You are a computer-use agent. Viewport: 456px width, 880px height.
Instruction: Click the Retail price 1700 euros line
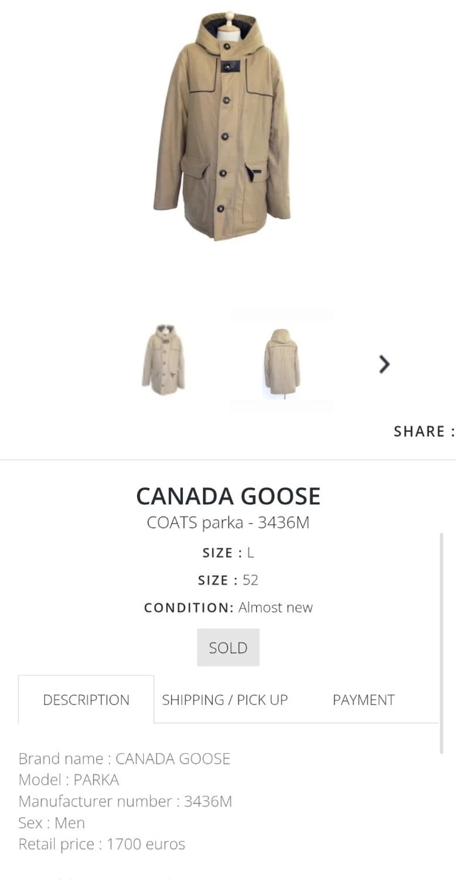(102, 844)
